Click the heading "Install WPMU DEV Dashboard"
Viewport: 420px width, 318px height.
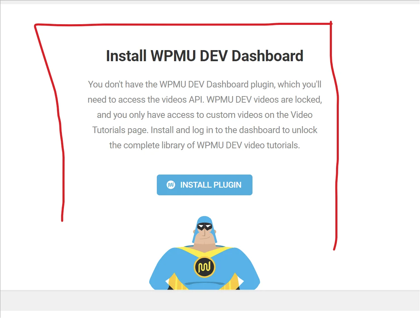pyautogui.click(x=204, y=56)
